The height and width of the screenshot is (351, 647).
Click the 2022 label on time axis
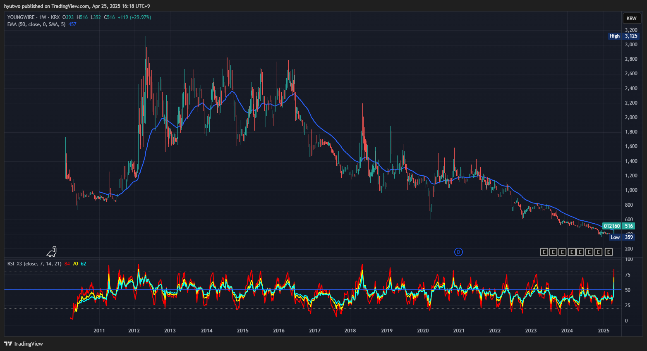click(495, 330)
